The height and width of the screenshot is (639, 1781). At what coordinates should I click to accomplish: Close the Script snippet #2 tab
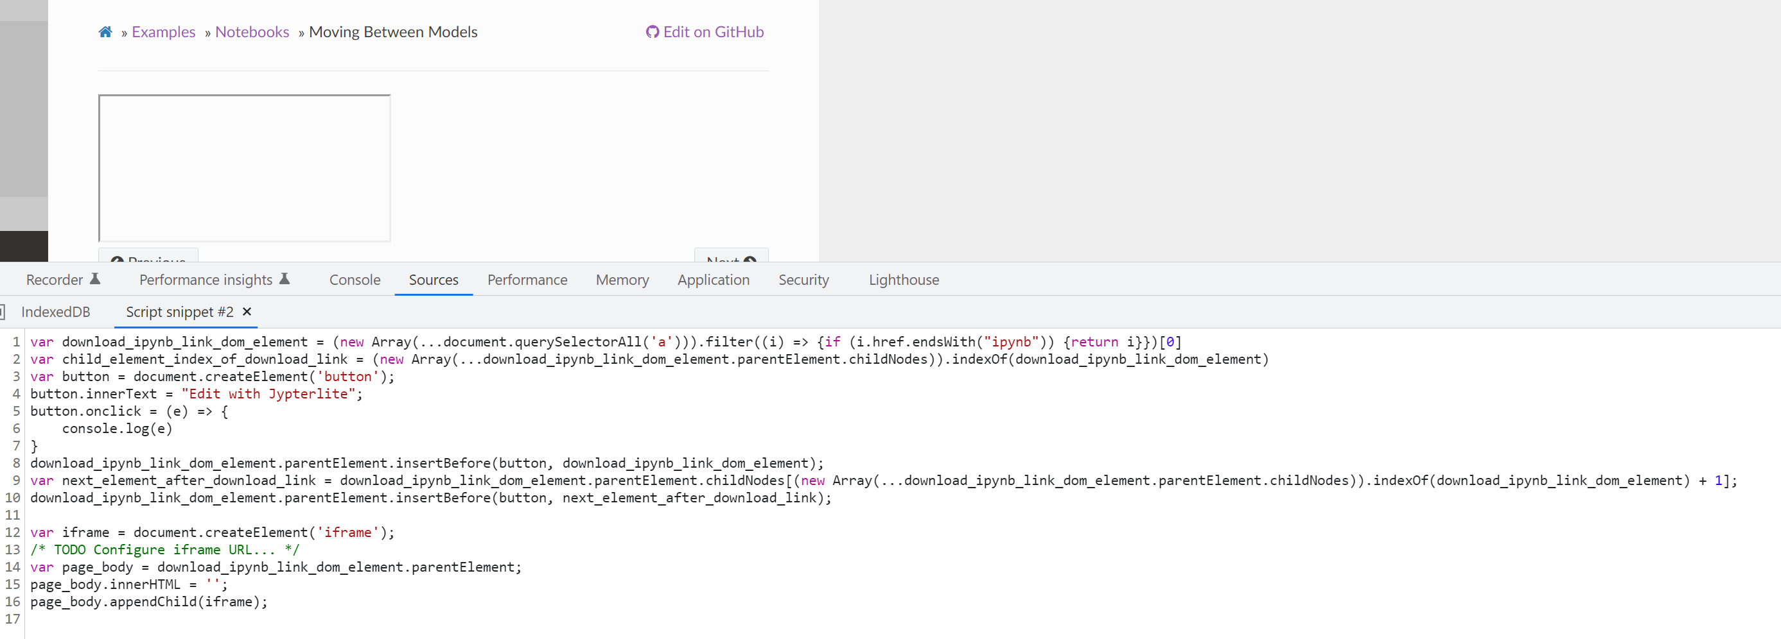[x=247, y=312]
